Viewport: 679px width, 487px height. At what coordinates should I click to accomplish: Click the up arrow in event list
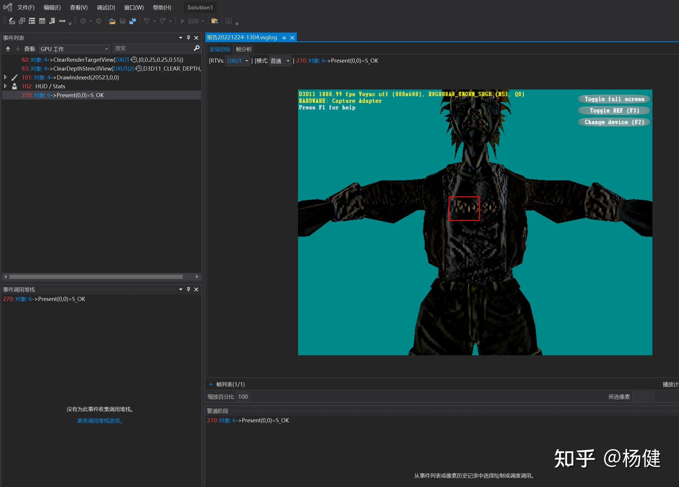[8, 49]
